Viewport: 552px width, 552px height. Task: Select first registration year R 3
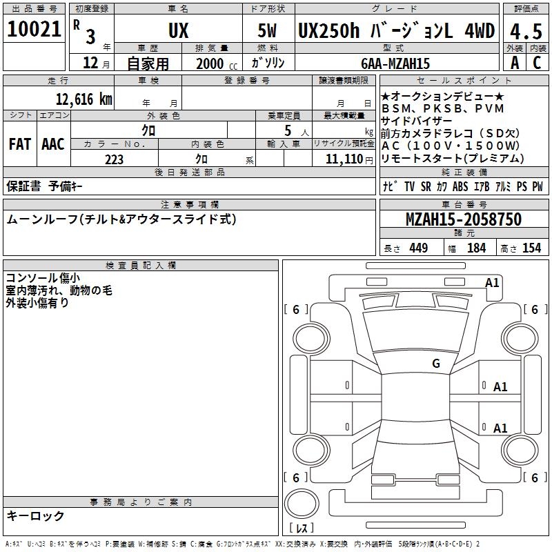click(84, 32)
